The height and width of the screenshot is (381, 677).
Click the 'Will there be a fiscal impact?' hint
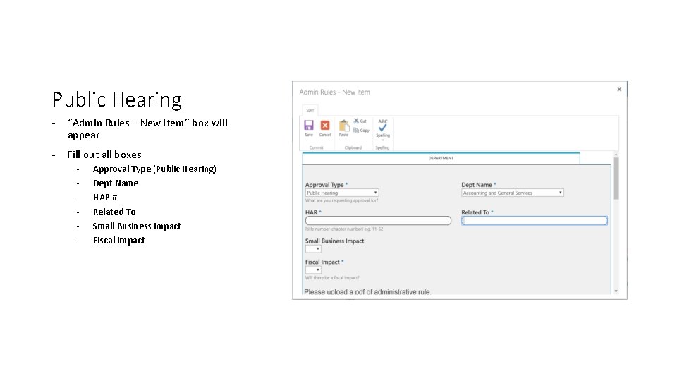(x=332, y=278)
